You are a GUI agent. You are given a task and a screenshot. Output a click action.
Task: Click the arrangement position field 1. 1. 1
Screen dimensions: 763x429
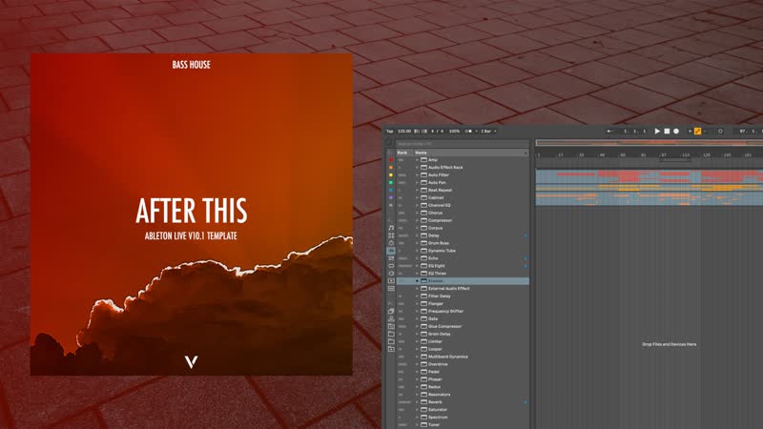click(635, 131)
